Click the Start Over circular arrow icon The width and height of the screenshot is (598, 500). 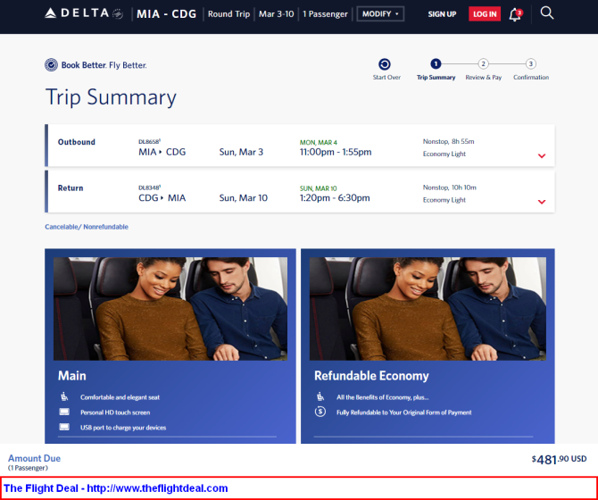tap(385, 64)
